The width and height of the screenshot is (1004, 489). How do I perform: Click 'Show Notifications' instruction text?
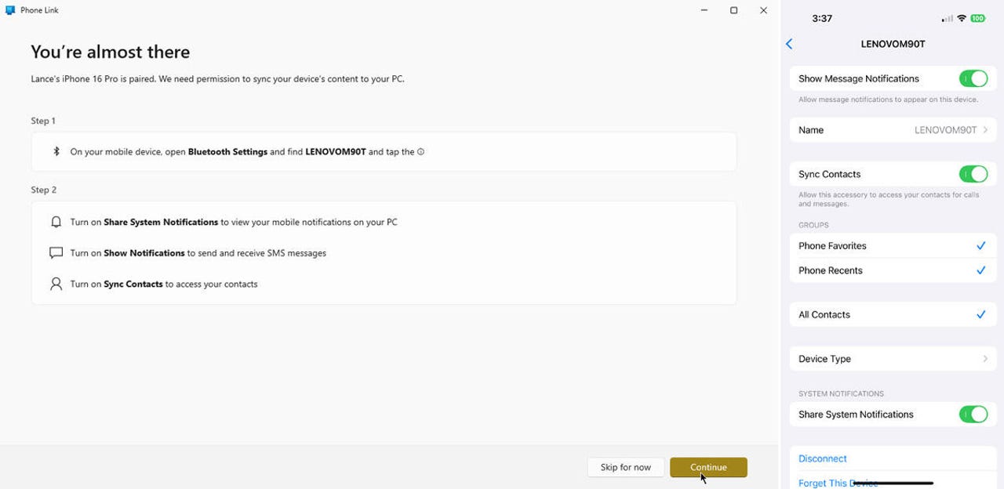pyautogui.click(x=144, y=253)
